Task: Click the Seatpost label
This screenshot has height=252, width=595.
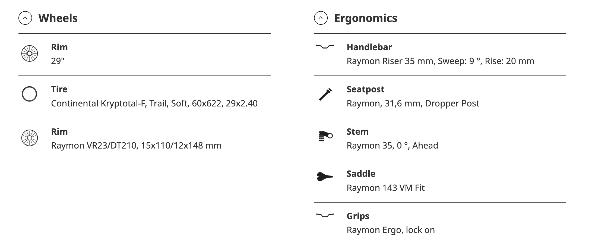Action: [365, 89]
